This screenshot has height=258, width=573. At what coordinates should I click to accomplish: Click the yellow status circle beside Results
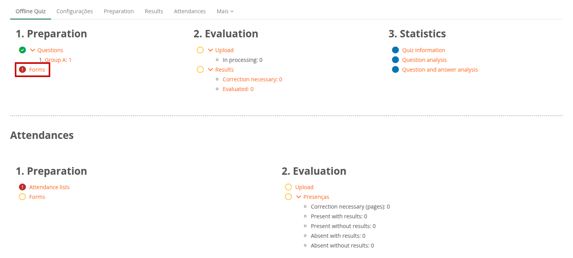click(x=200, y=70)
